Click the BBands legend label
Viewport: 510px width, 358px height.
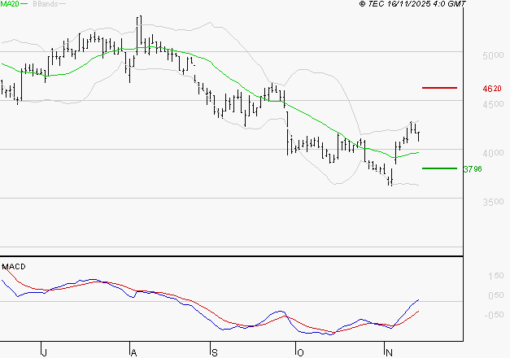[x=46, y=4]
